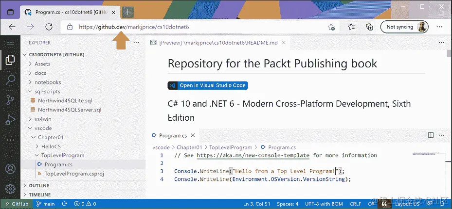Close the Program.cs editor tab

[193, 135]
